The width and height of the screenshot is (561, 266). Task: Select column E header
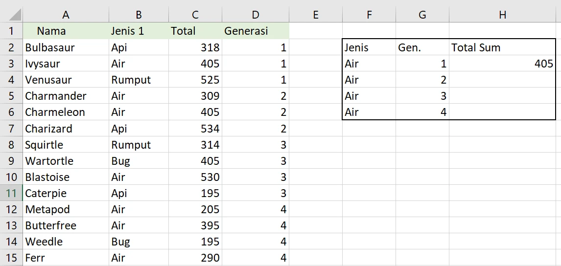tap(315, 14)
